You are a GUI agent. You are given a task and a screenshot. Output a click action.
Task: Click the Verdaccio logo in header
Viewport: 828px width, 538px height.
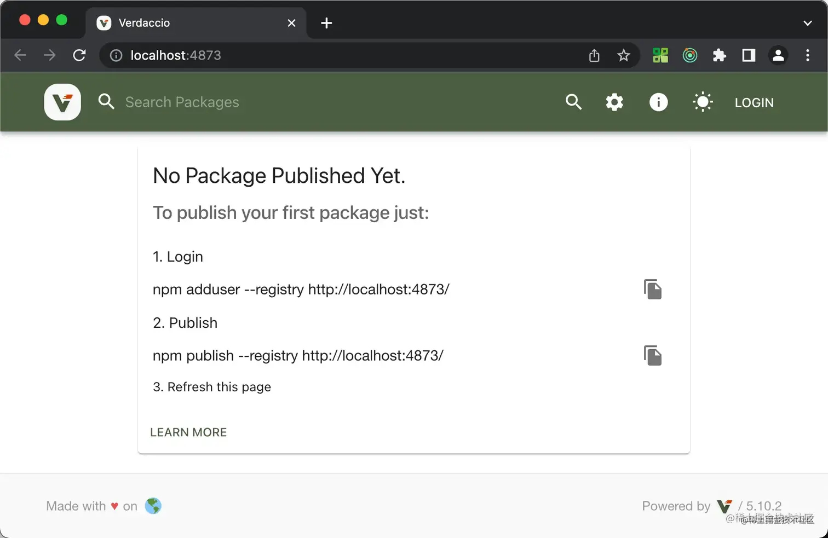[62, 102]
